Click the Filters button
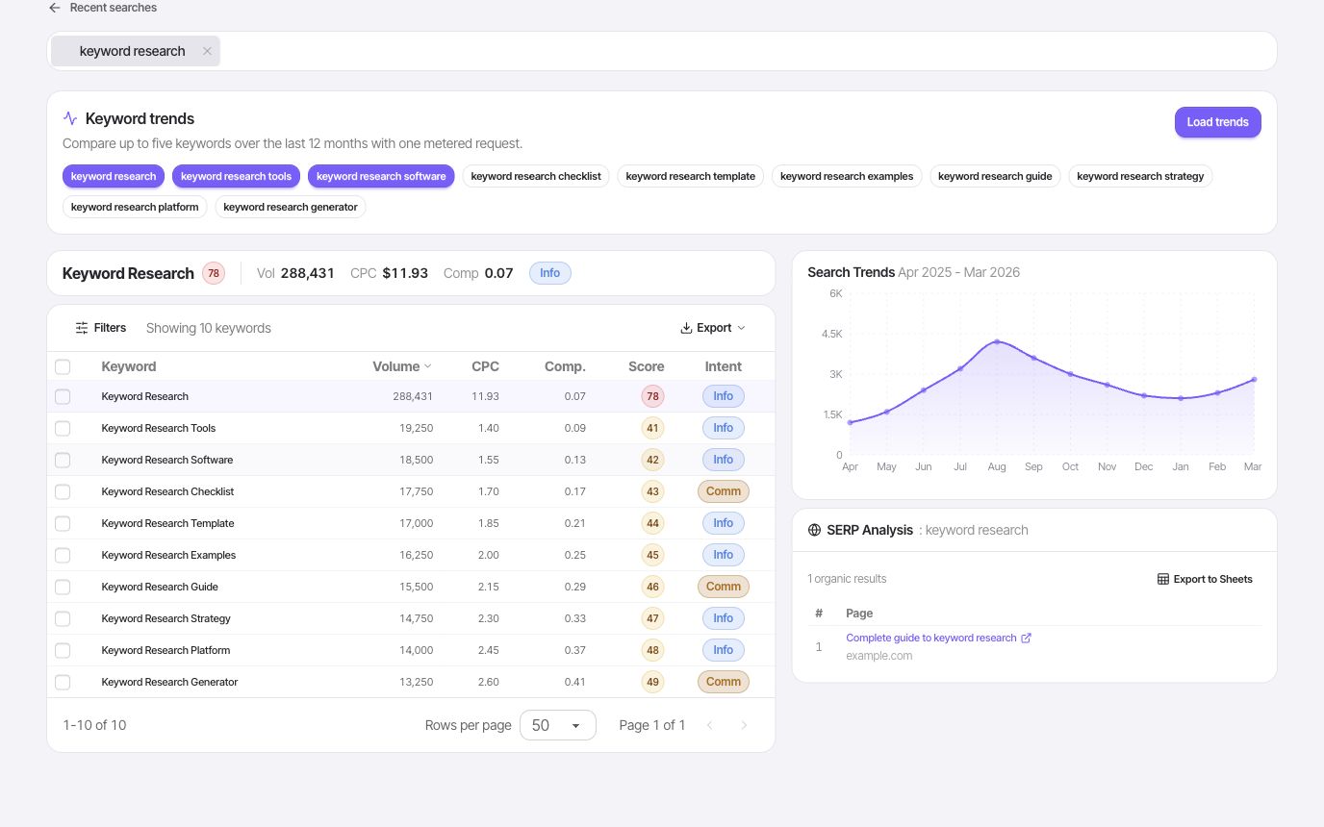The image size is (1324, 827). 101,328
